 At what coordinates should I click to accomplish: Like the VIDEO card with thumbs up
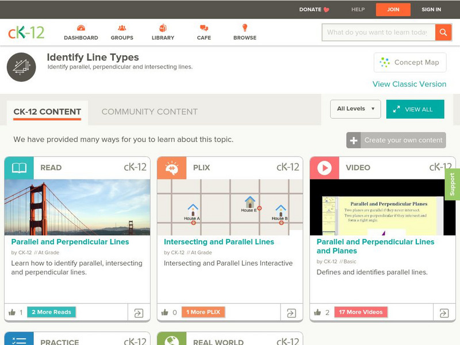(x=317, y=312)
